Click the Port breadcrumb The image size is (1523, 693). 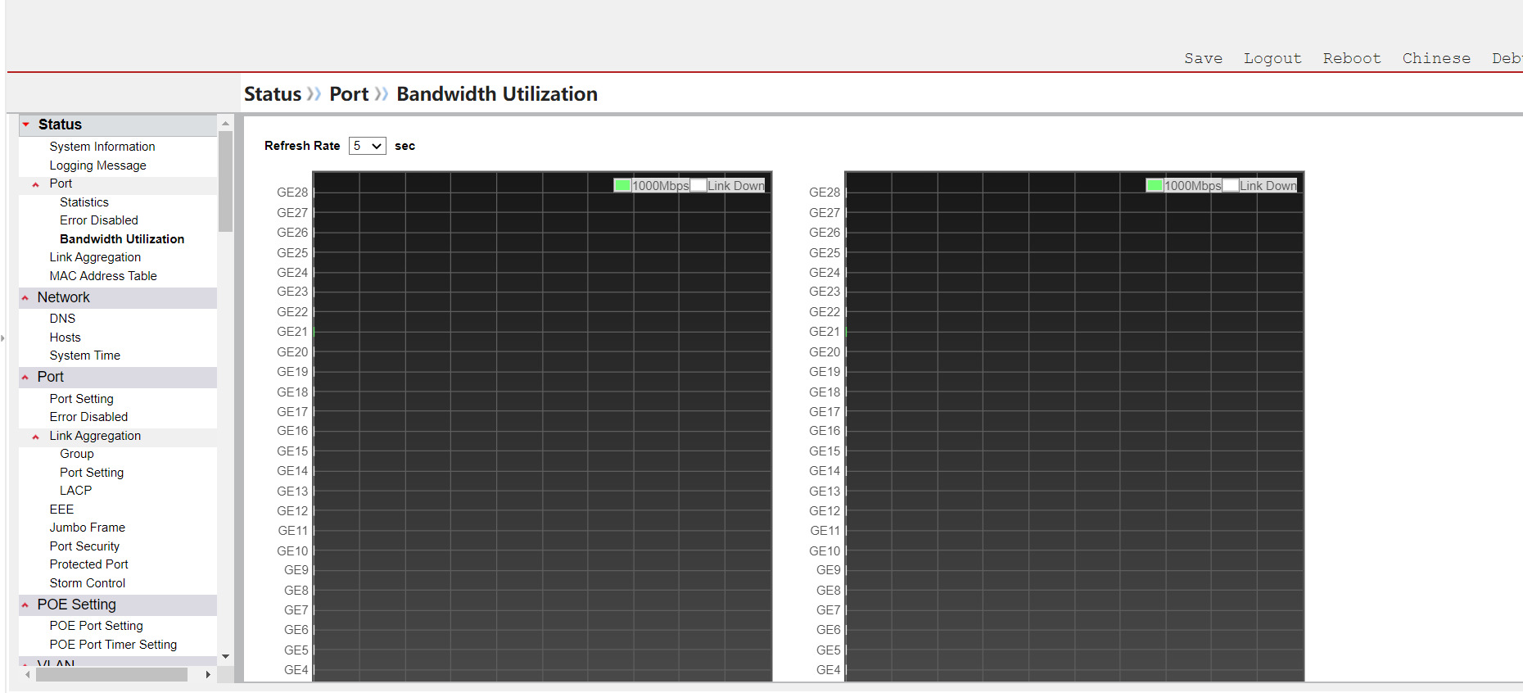[349, 94]
